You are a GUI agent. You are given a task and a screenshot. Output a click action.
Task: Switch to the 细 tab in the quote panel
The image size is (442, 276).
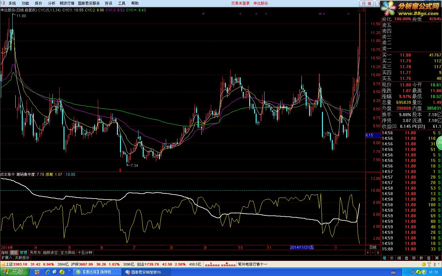coord(399,258)
